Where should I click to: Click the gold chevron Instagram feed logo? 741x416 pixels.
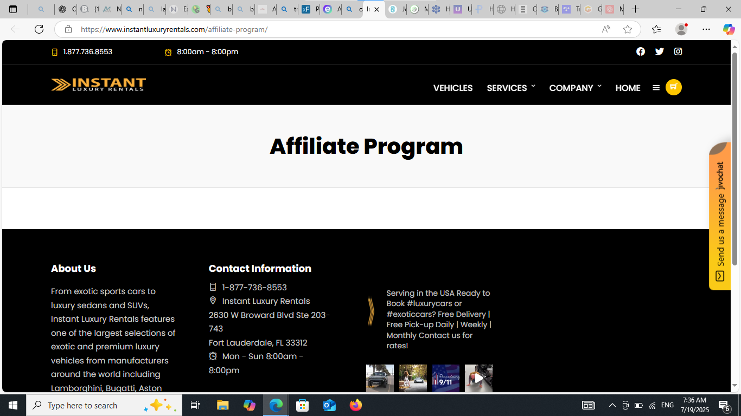tap(371, 311)
